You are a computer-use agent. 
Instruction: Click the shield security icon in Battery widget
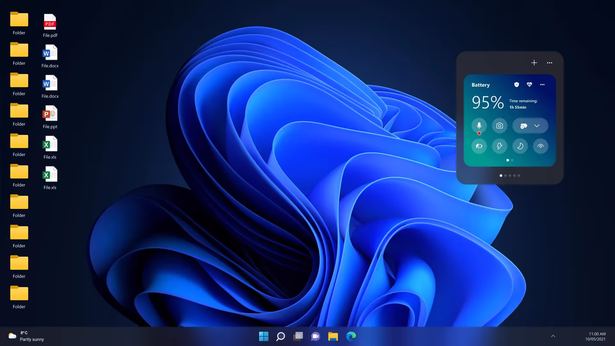click(x=516, y=85)
